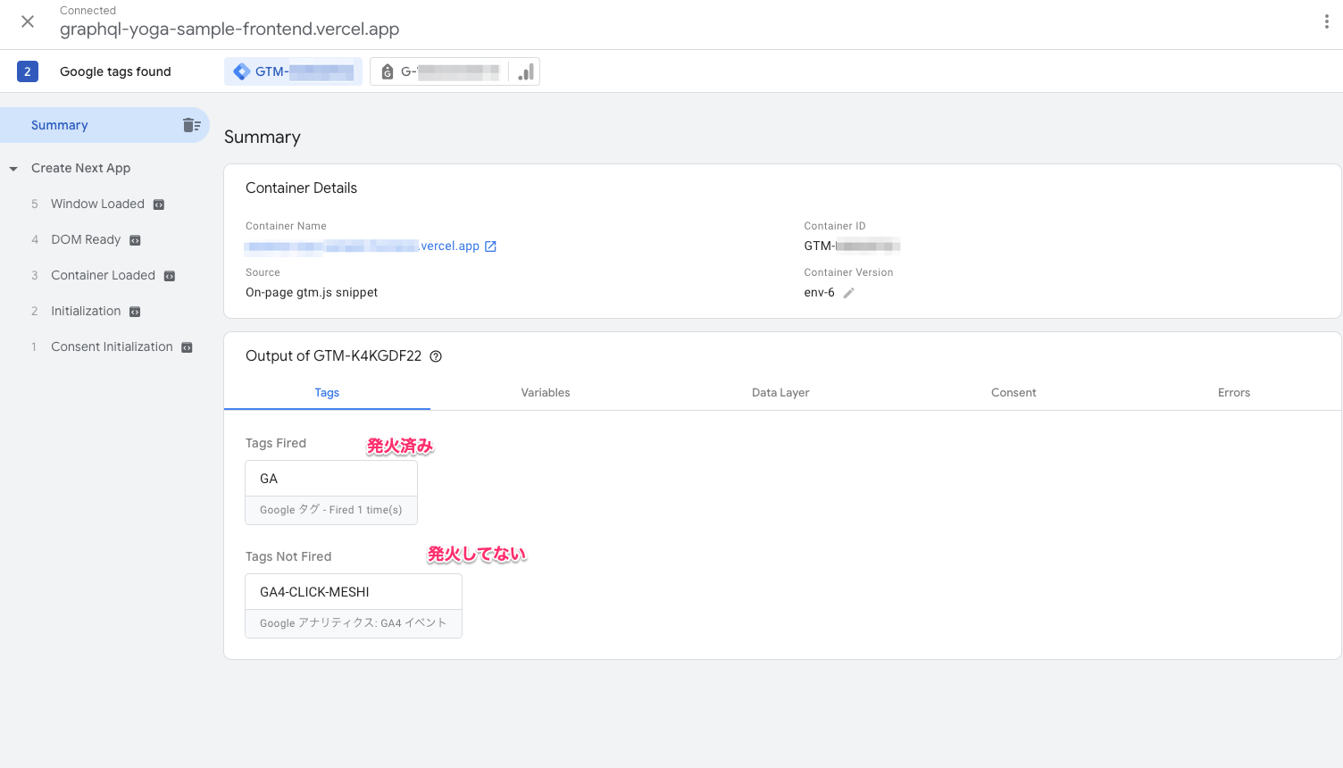Screen dimensions: 1343x768
Task: Switch to the Variables tab
Action: pyautogui.click(x=545, y=393)
